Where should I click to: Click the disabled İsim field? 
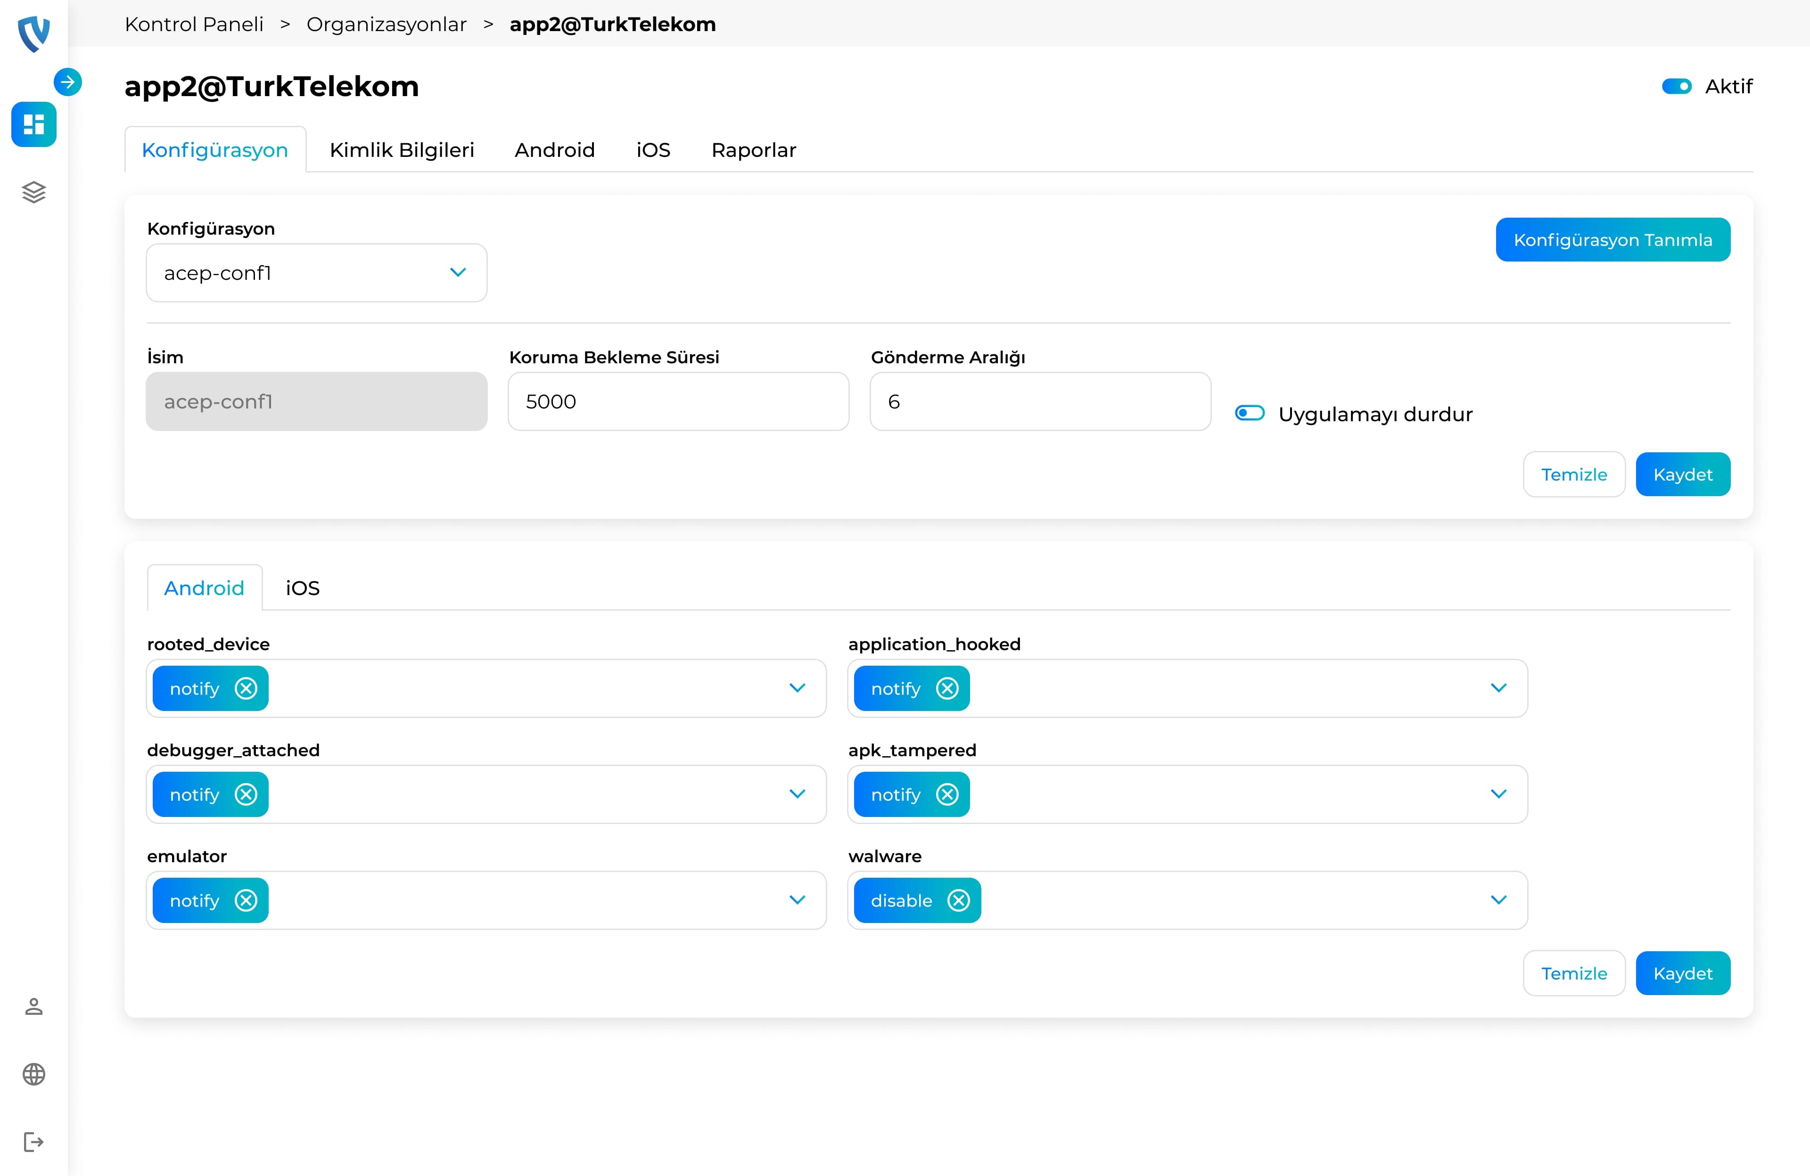click(x=316, y=401)
